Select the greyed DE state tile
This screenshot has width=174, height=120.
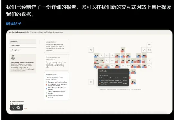(150, 66)
